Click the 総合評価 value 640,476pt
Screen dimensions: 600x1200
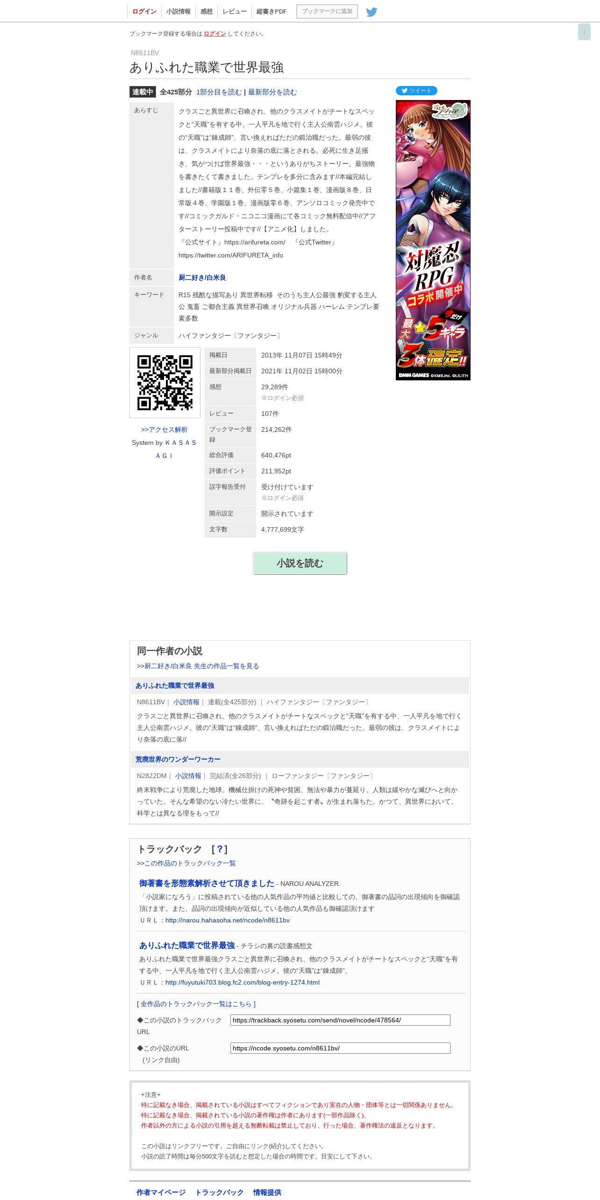[x=276, y=455]
